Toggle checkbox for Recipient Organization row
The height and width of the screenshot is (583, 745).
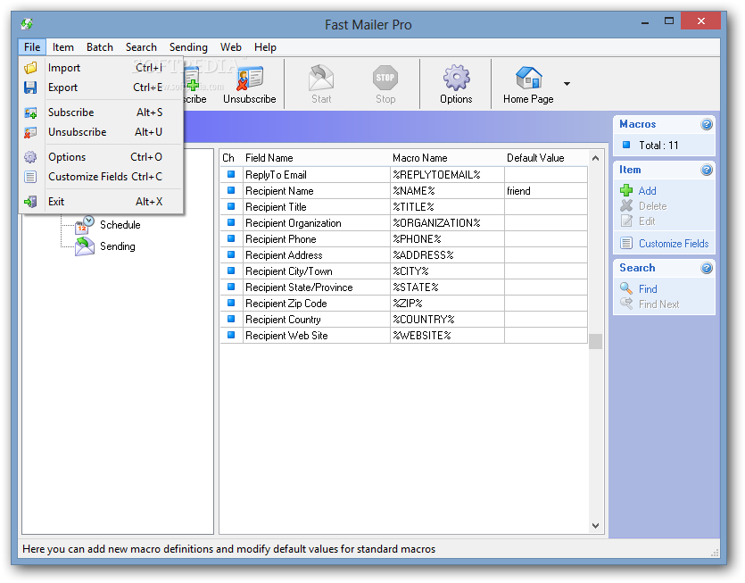[231, 222]
